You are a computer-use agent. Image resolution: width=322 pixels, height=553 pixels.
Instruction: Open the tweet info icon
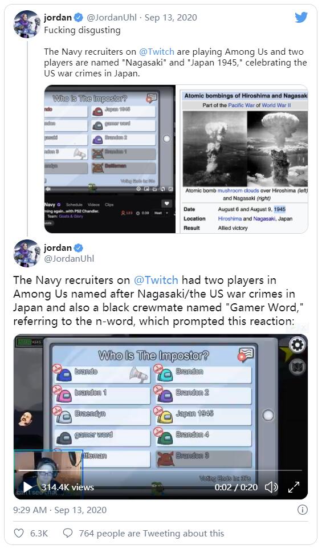(x=302, y=510)
